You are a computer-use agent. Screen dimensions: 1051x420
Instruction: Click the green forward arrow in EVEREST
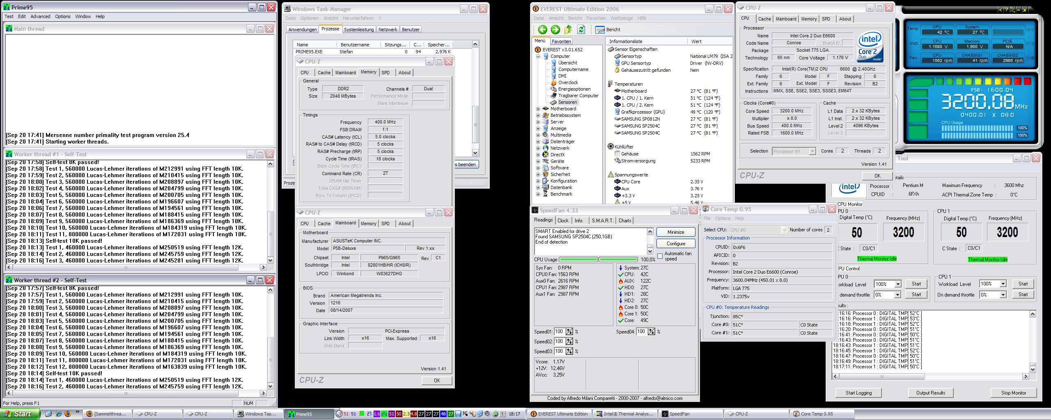coord(555,30)
